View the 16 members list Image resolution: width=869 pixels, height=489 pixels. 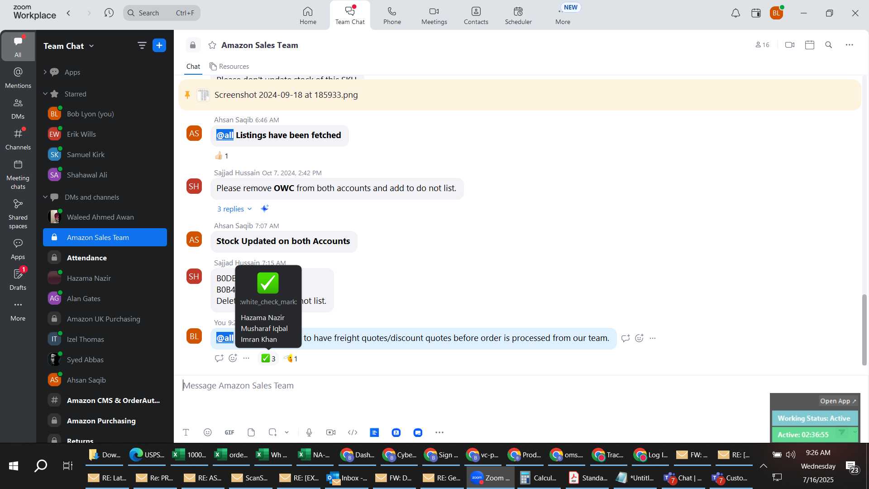(762, 45)
